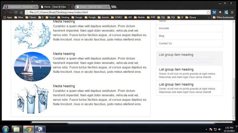Open the Joomla bookmarks folder
238x133 pixels.
point(103,17)
